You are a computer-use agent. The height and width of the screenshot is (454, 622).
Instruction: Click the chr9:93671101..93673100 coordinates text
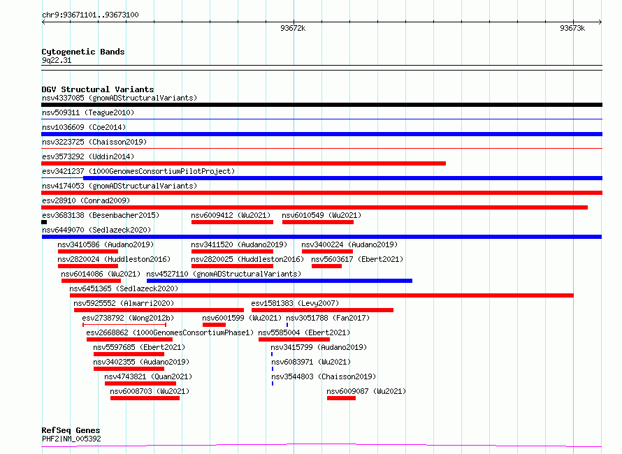click(x=90, y=15)
